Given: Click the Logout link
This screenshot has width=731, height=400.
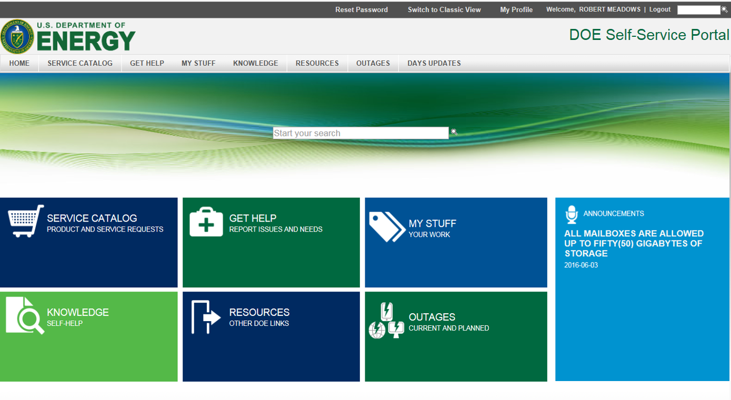Looking at the screenshot, I should click(x=659, y=9).
